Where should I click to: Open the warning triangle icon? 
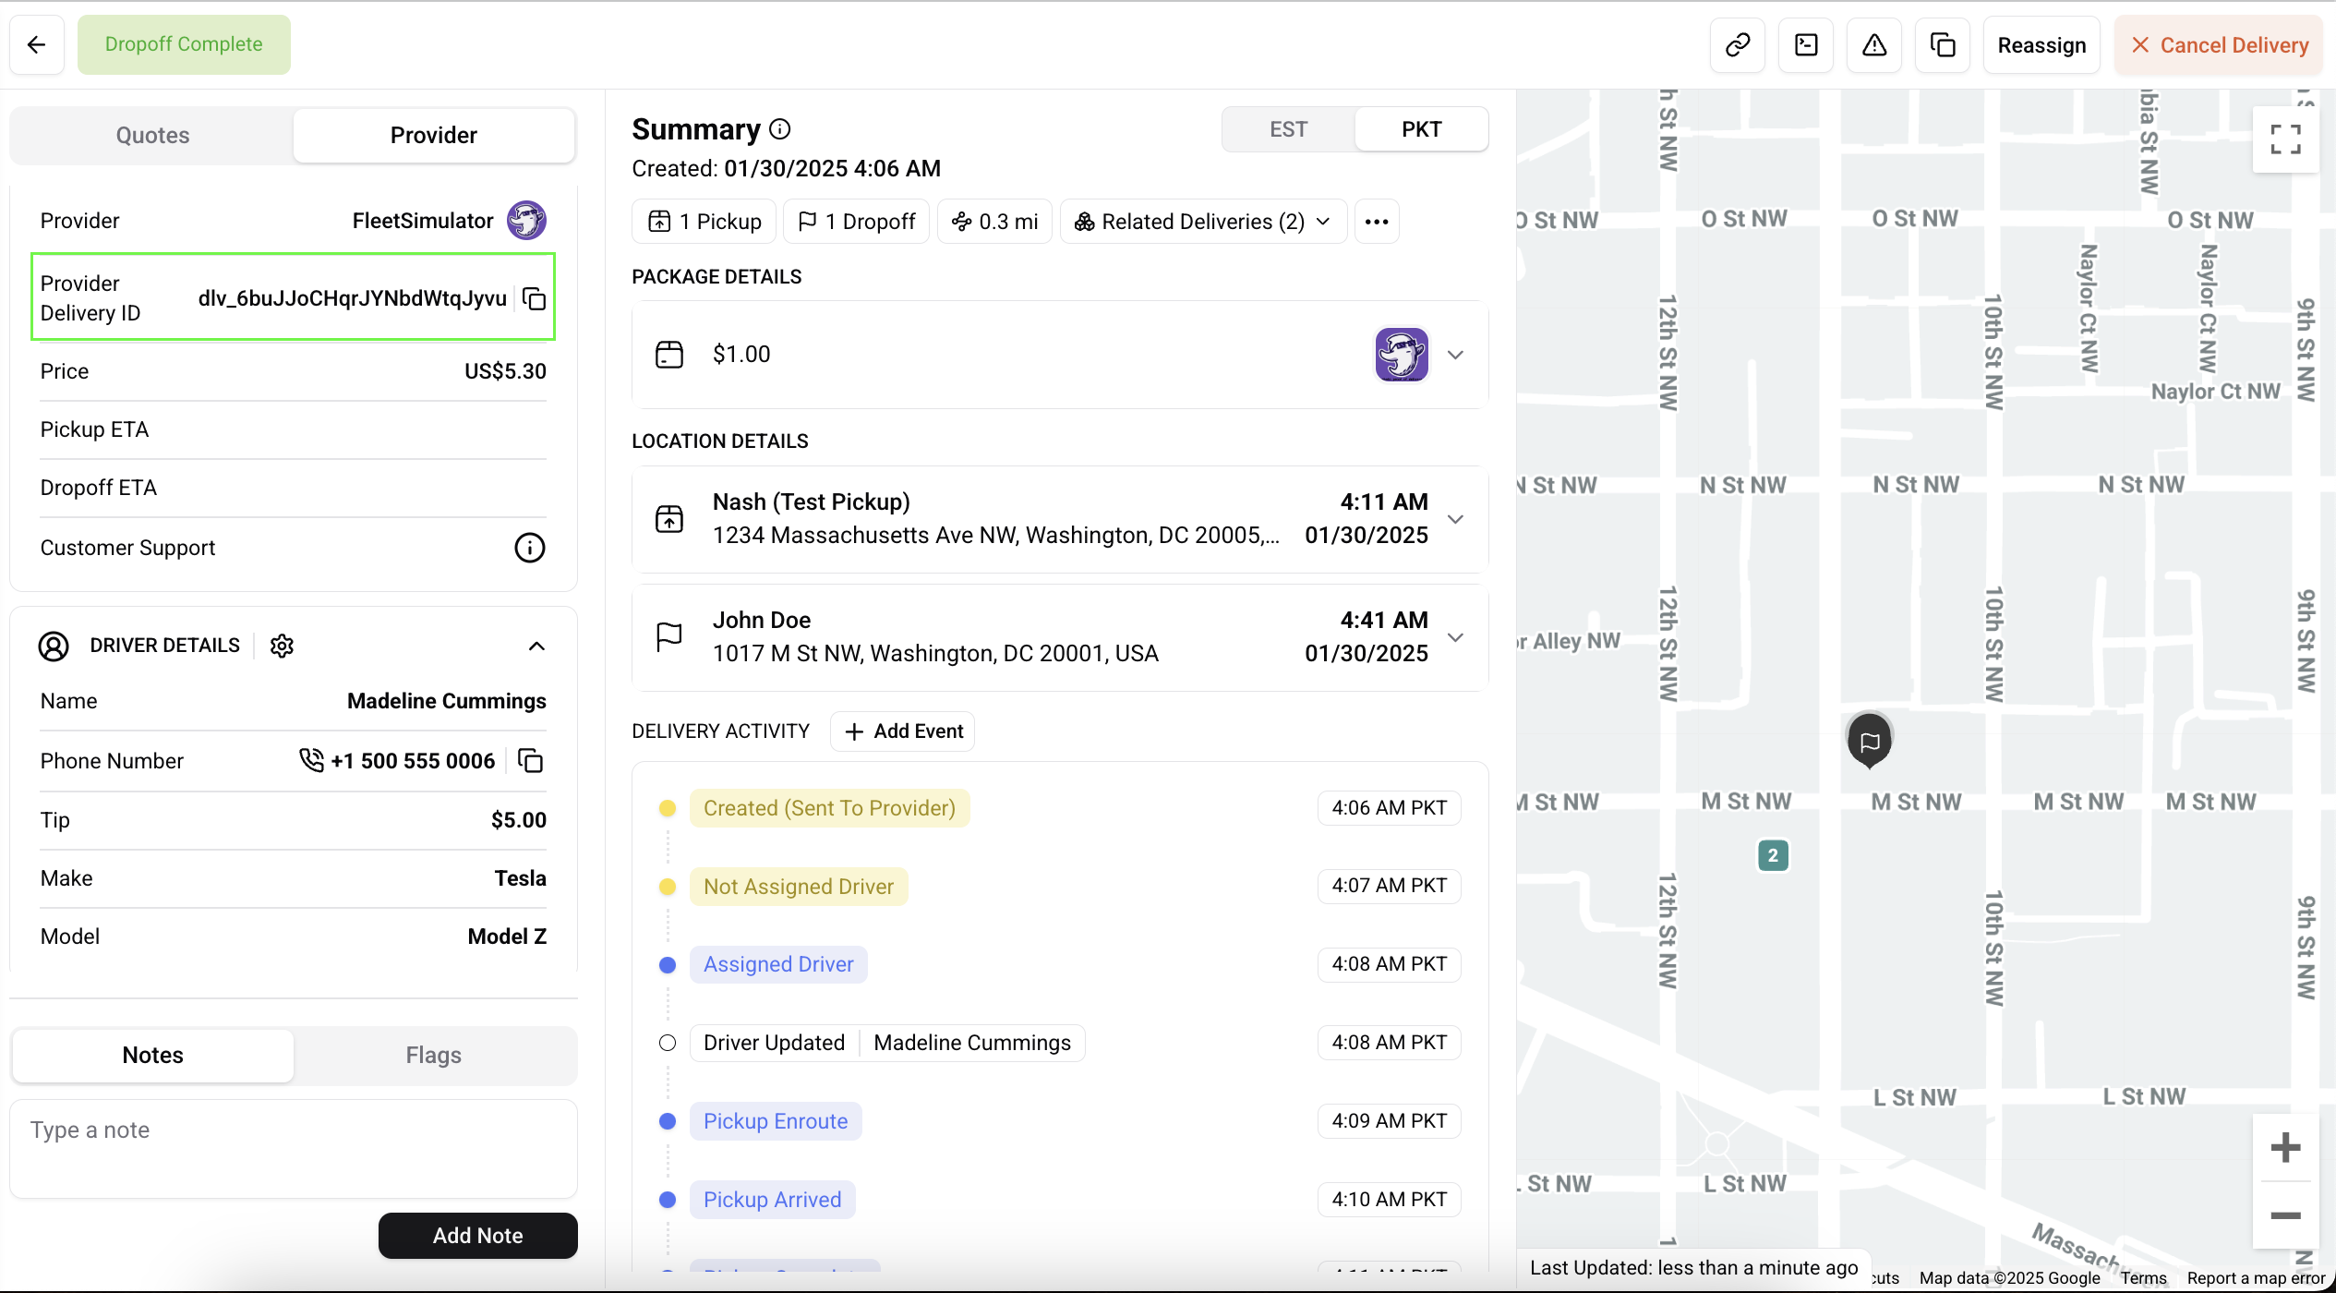point(1874,44)
